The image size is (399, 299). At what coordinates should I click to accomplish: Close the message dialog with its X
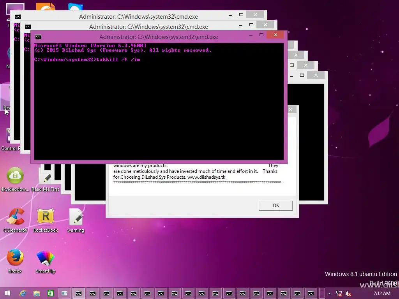[x=291, y=109]
